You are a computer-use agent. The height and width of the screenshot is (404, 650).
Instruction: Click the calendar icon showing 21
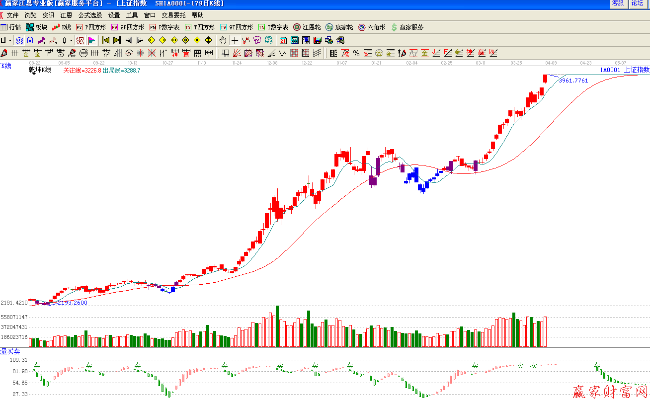pos(283,40)
